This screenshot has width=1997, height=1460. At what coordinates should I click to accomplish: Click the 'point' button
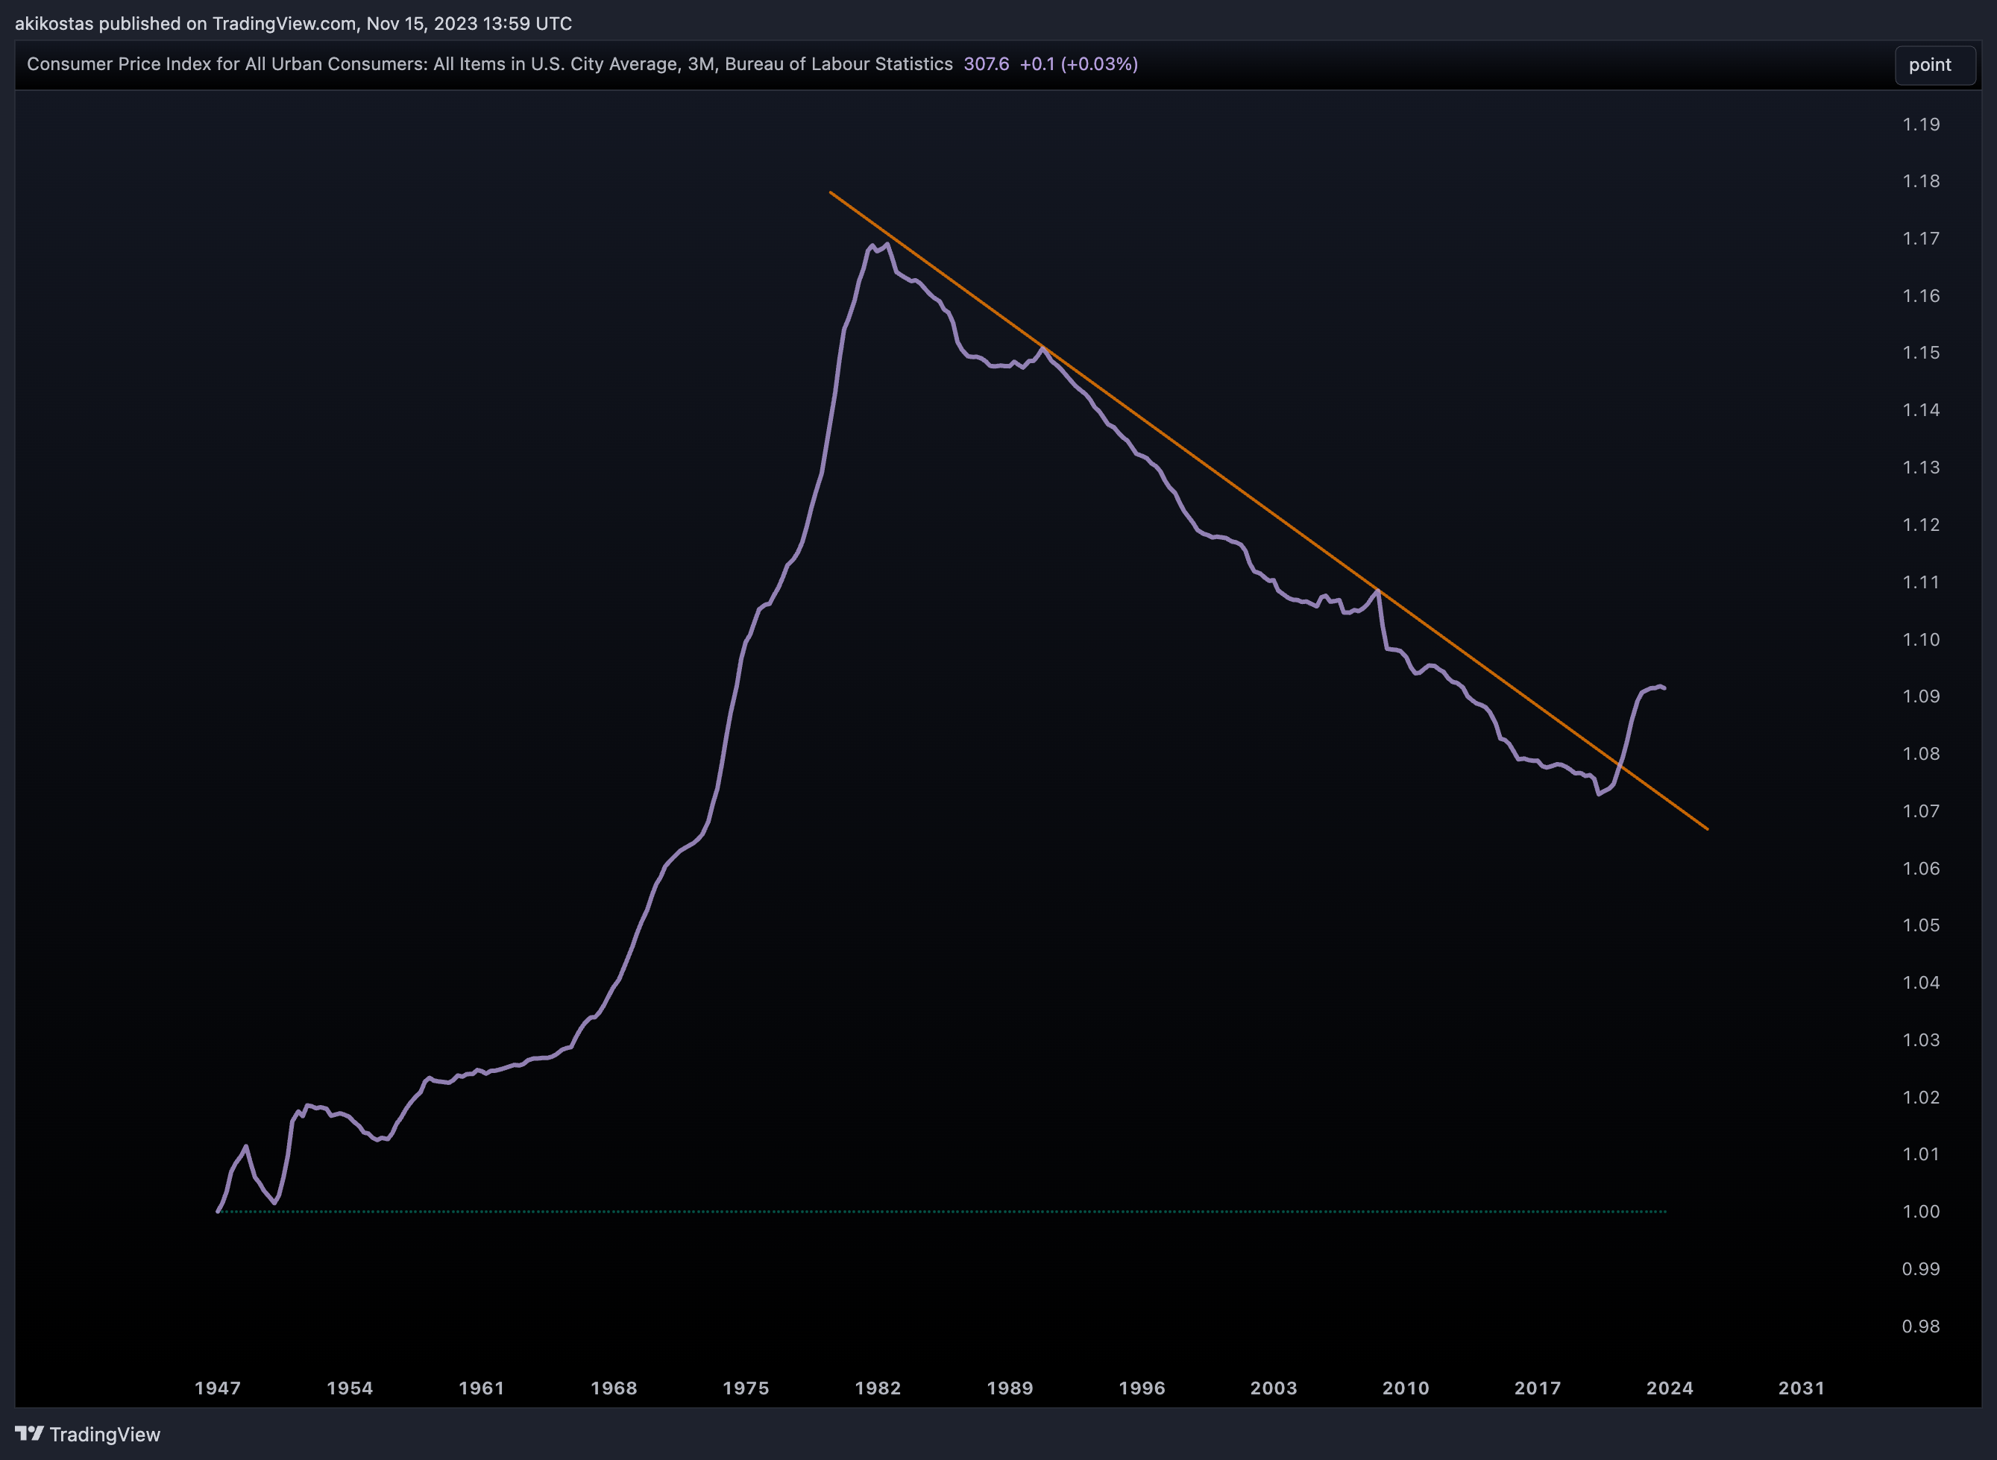(x=1935, y=65)
